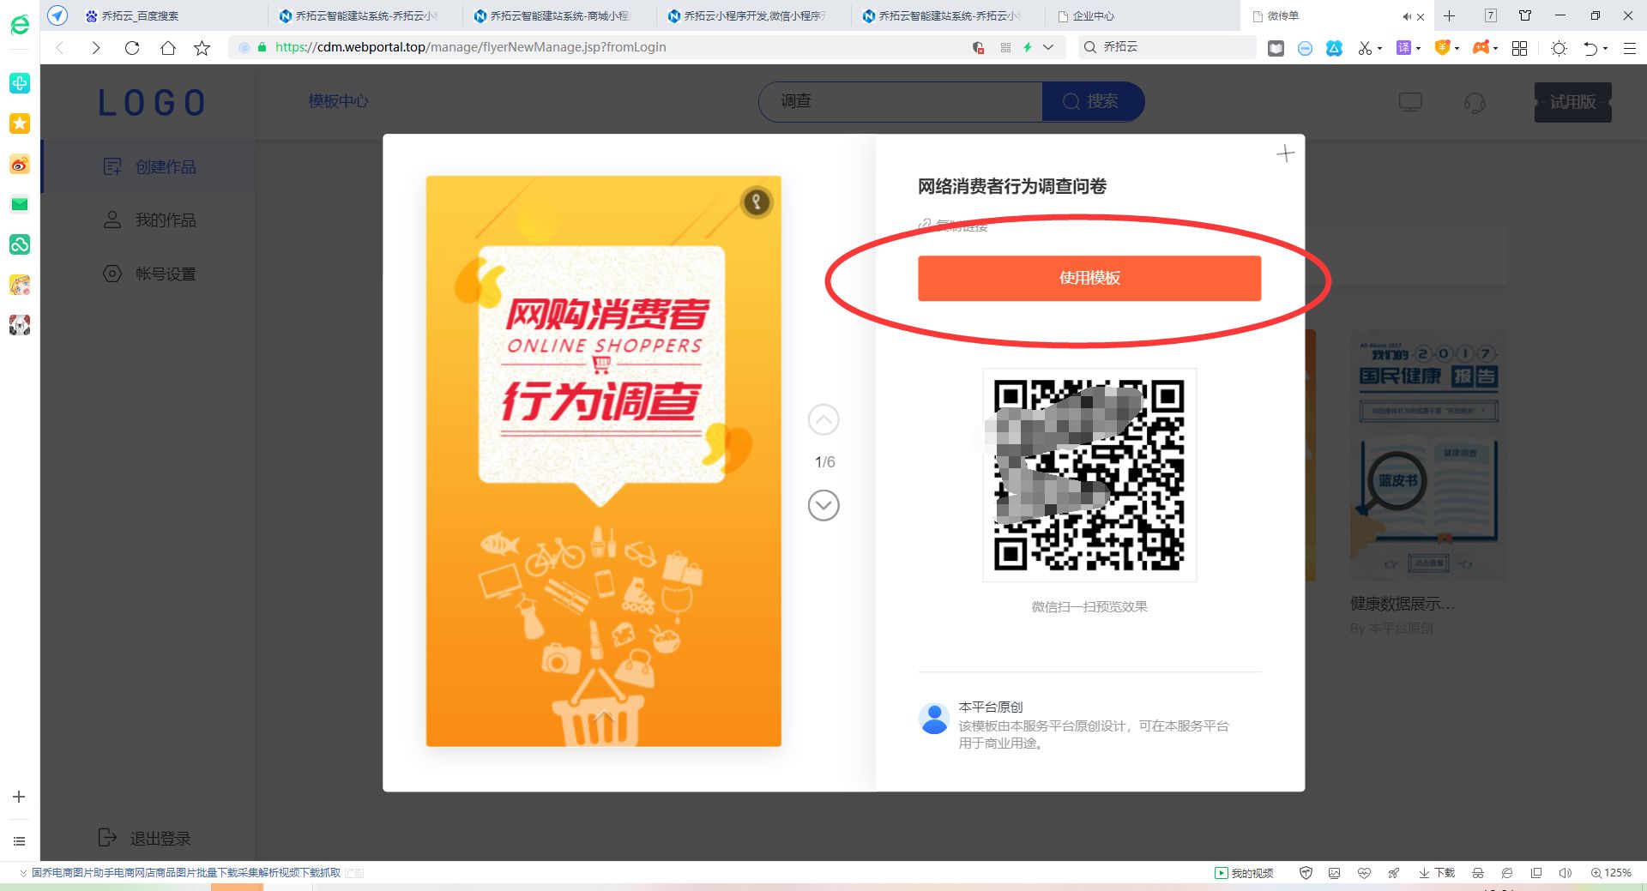Click undo closed tab icon
Image resolution: width=1647 pixels, height=891 pixels.
point(1590,48)
